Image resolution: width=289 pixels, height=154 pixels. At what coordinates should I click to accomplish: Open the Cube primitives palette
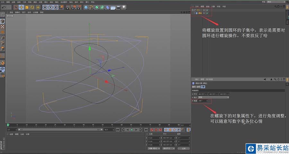click(86, 7)
